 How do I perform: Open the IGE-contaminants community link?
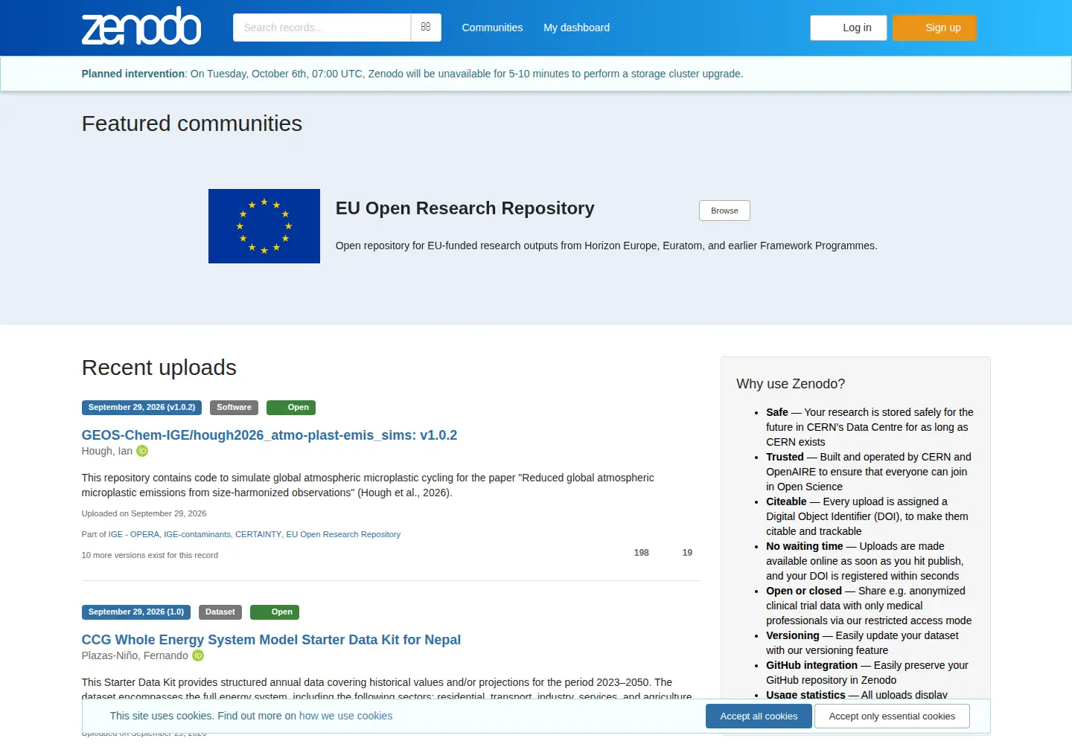(x=197, y=534)
